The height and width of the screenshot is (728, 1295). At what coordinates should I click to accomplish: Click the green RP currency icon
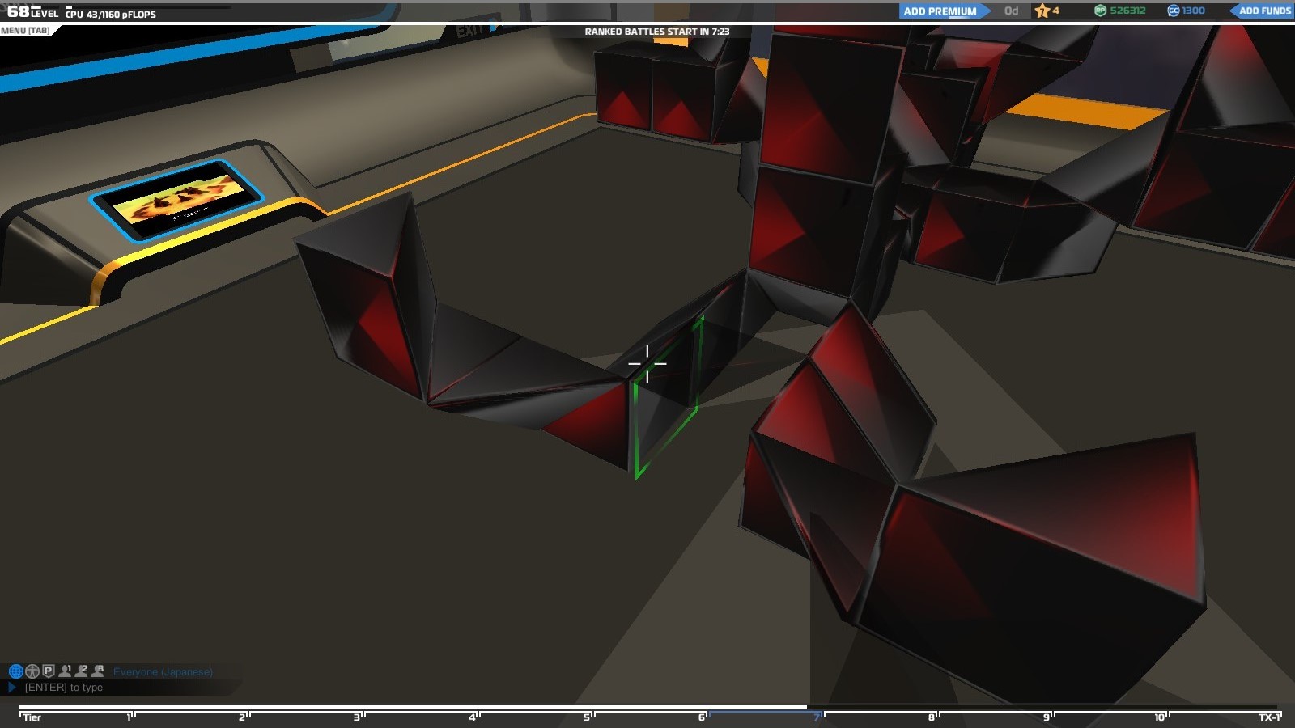point(1100,11)
